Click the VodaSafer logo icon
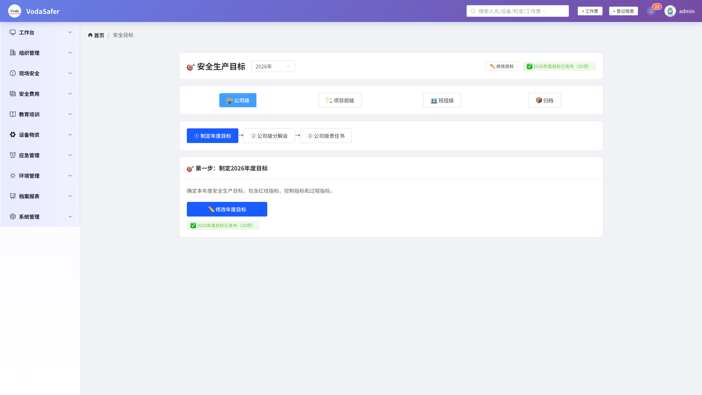702x395 pixels. 15,11
